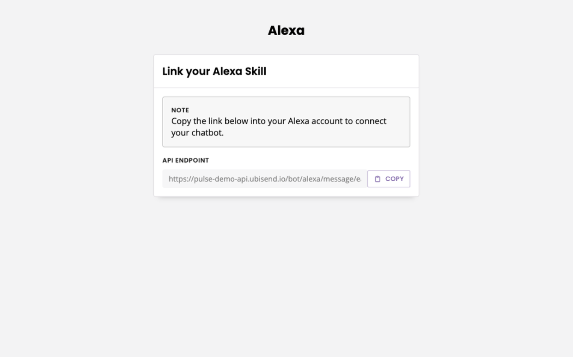Click inside the note box about copying the link

(286, 122)
